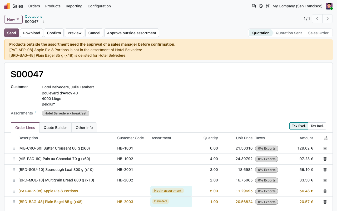Delete the Sourdough Loaf order line
Viewport: 337px width, 211px height.
[325, 170]
